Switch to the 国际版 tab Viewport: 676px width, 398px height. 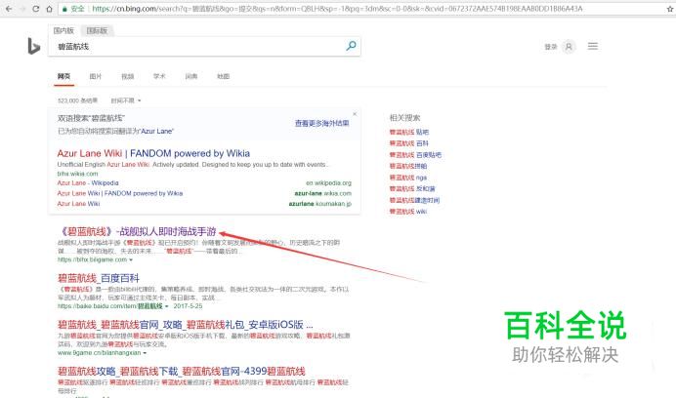[97, 30]
